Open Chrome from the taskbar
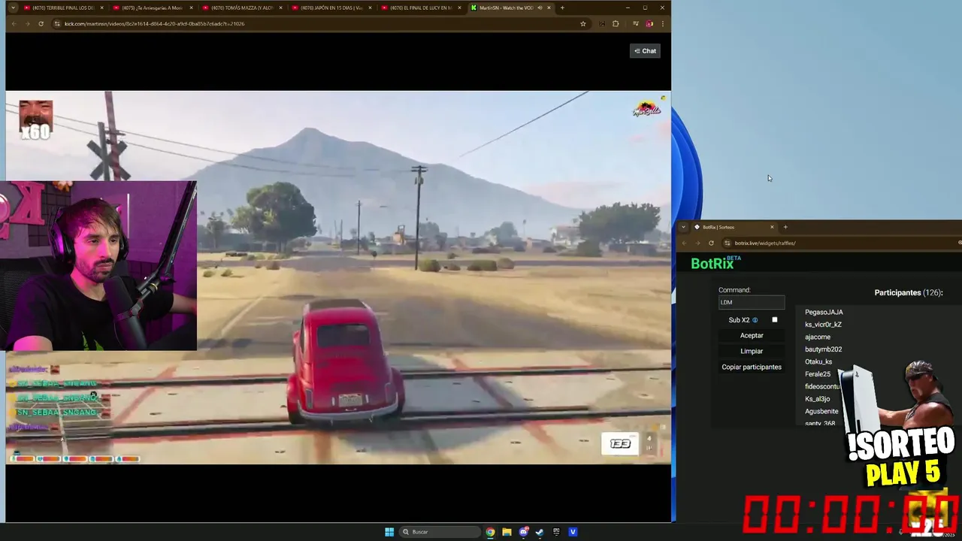This screenshot has width=962, height=541. click(x=490, y=532)
